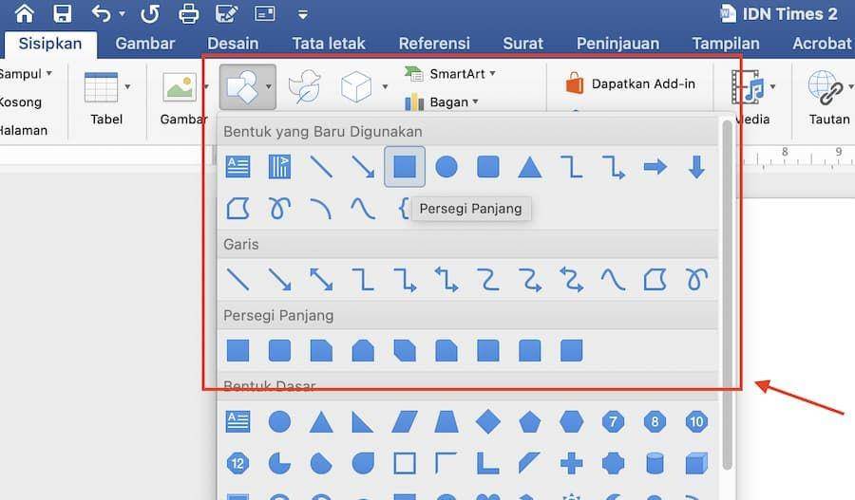Image resolution: width=855 pixels, height=500 pixels.
Task: Select the Rectangle shape in recently used
Action: click(x=404, y=167)
